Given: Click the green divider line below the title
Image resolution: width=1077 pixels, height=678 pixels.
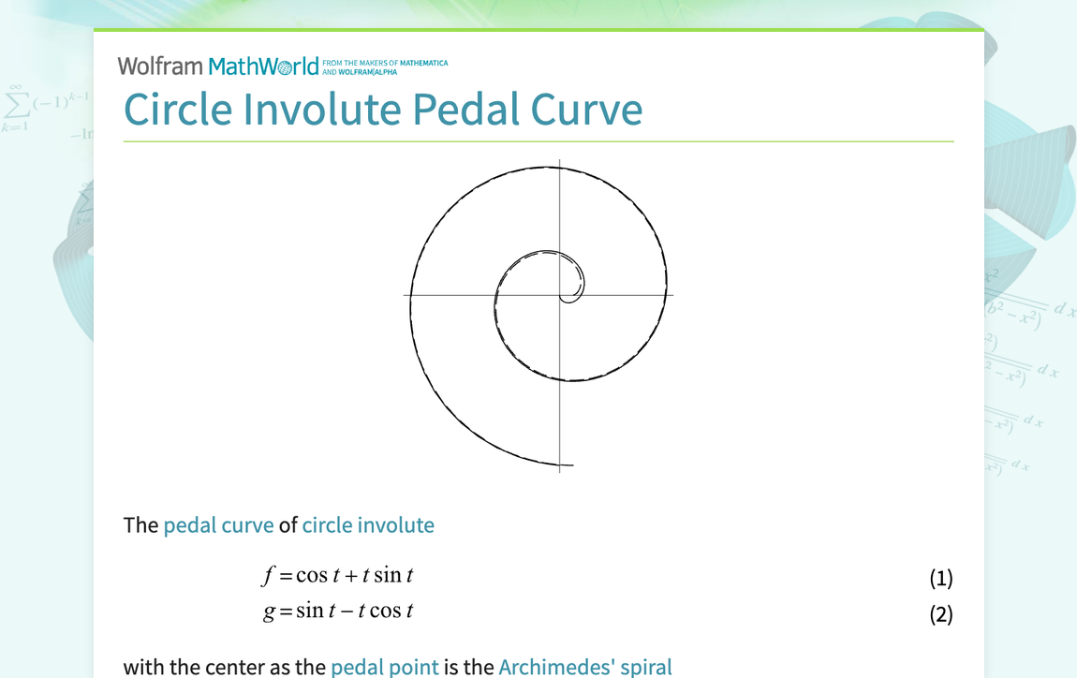Looking at the screenshot, I should click(x=538, y=140).
